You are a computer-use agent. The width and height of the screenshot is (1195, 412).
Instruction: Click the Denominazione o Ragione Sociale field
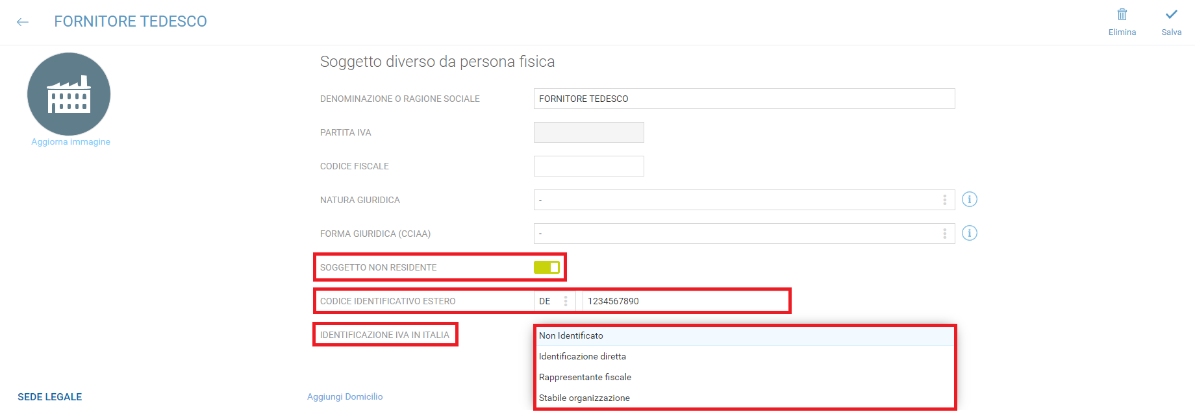pos(744,99)
